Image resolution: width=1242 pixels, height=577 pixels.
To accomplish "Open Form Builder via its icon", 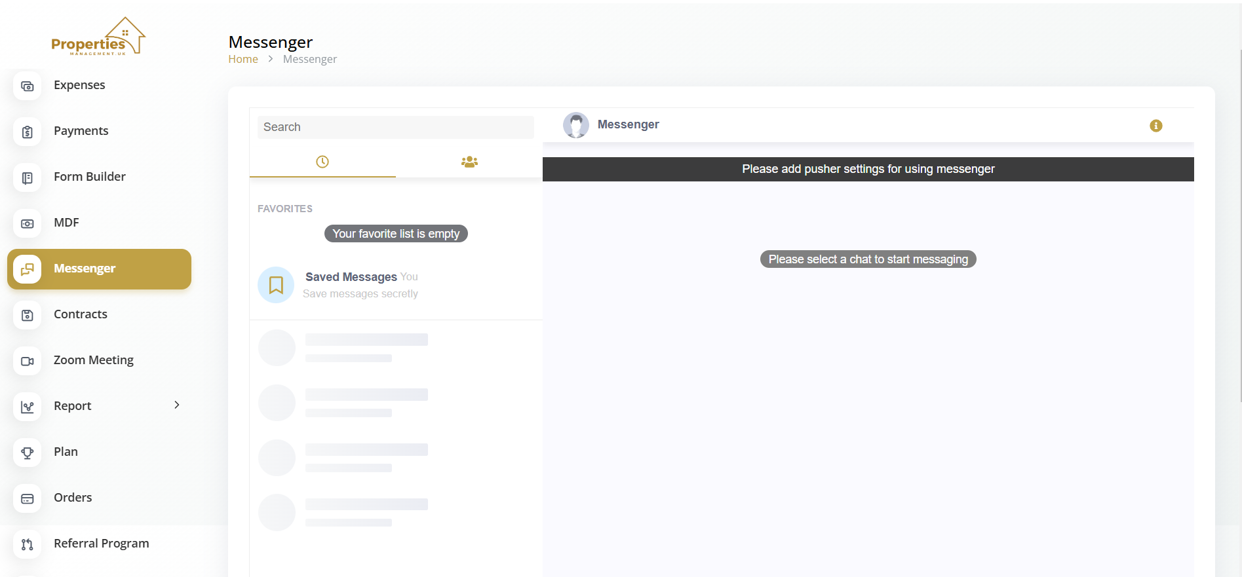I will 27,177.
